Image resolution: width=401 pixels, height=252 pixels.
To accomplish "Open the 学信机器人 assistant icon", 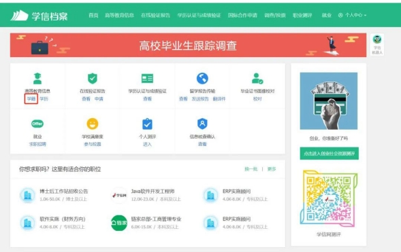I will click(377, 44).
